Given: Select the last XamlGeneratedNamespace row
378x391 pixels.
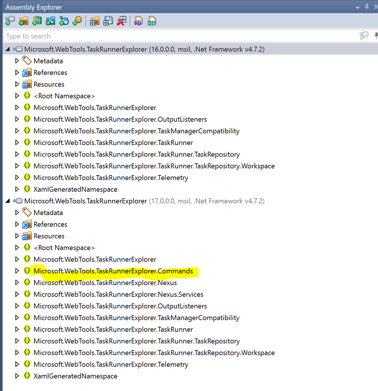Looking at the screenshot, I should [75, 376].
